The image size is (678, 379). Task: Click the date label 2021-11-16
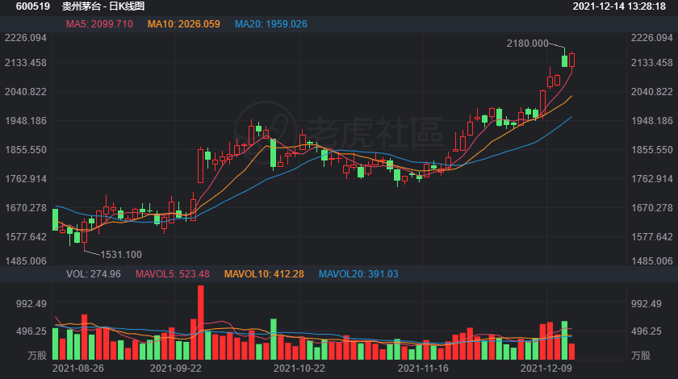[x=423, y=369]
